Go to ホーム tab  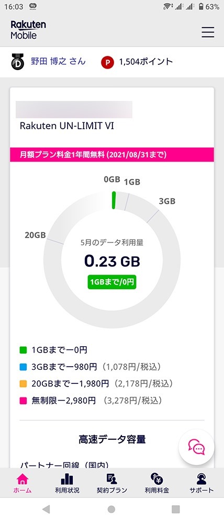pos(23,483)
